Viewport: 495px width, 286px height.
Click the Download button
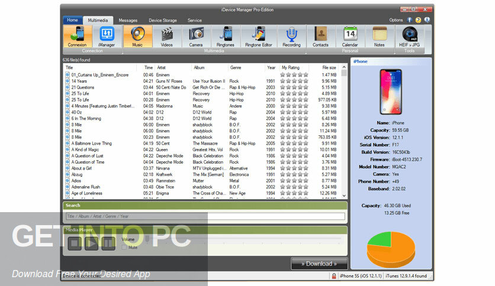(319, 264)
